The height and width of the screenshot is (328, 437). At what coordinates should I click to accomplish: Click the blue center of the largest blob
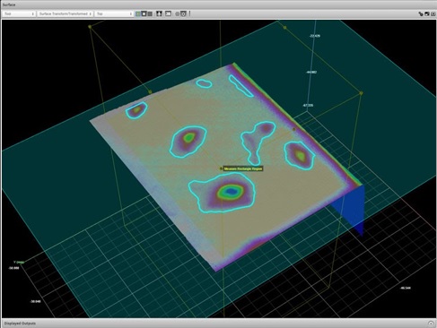point(230,192)
